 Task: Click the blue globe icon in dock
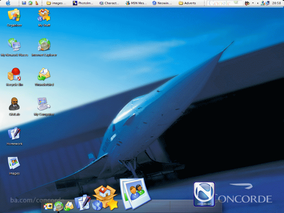pyautogui.click(x=97, y=205)
